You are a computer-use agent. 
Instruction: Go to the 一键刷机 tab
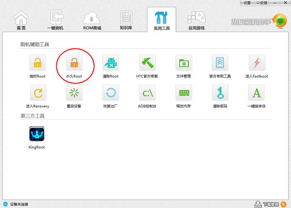[x=56, y=21]
